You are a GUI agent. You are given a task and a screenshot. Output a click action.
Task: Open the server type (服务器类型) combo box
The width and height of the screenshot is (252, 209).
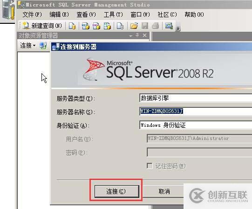(196, 98)
